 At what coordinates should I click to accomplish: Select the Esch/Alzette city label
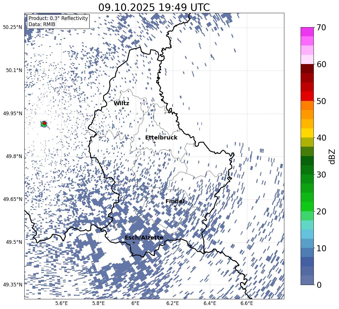(144, 238)
